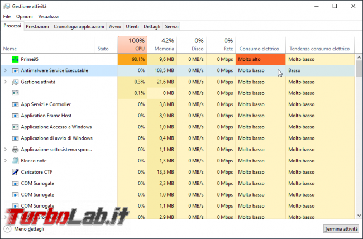The width and height of the screenshot is (363, 239).
Task: Open the Dettagli tab
Action: [152, 27]
